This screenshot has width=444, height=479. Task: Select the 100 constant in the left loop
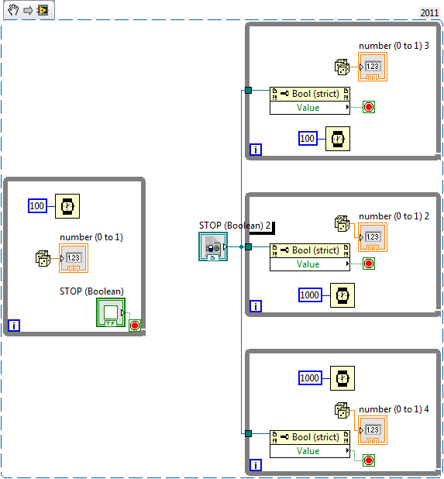[37, 206]
